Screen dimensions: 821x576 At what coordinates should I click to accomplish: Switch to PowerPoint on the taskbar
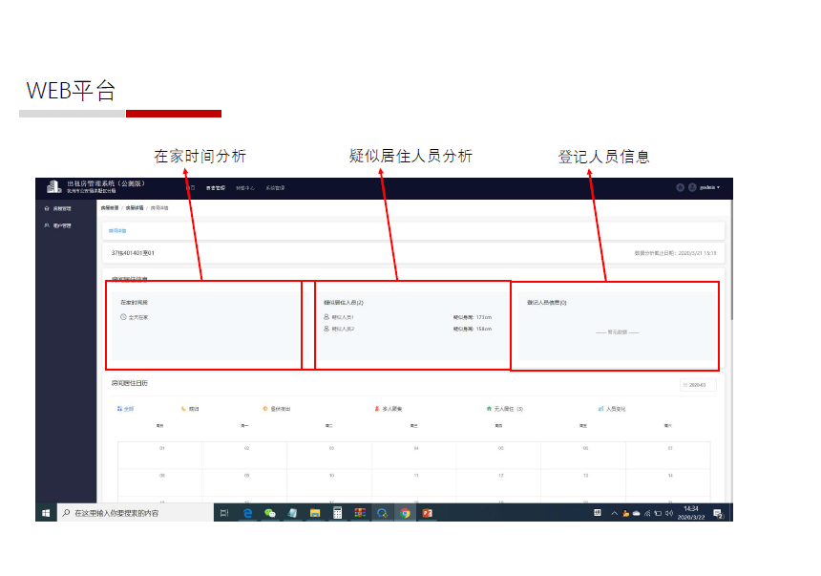428,513
